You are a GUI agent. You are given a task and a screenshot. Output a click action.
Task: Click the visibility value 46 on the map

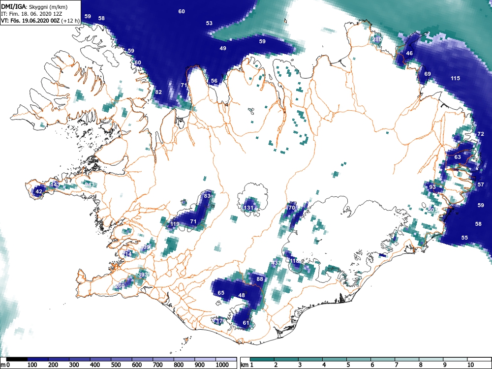409,53
